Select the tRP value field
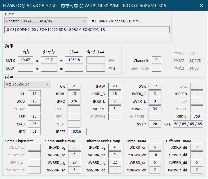 pyautogui.click(x=34, y=116)
